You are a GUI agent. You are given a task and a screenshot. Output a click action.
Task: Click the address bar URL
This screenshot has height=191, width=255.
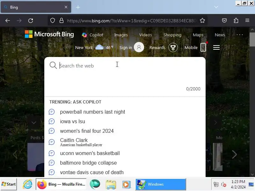click(x=131, y=21)
